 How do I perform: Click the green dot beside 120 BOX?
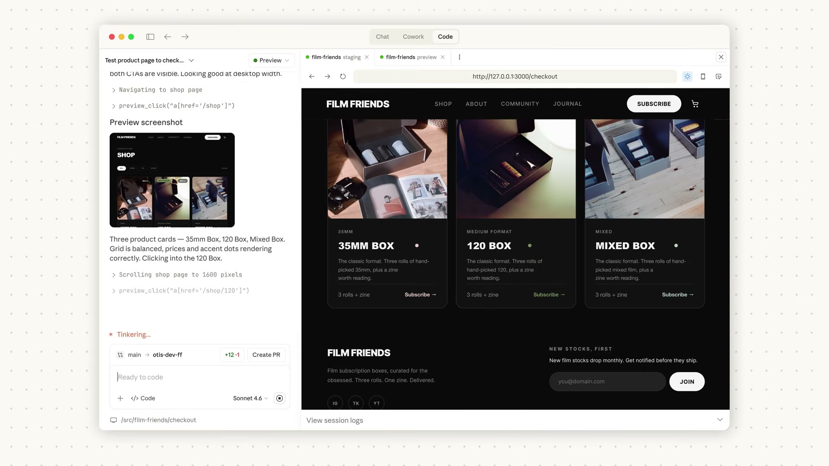click(530, 246)
